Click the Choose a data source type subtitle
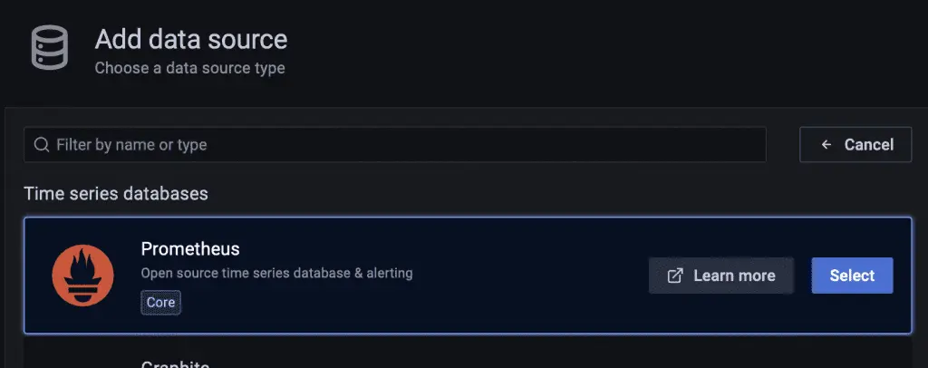The height and width of the screenshot is (368, 928). tap(190, 68)
